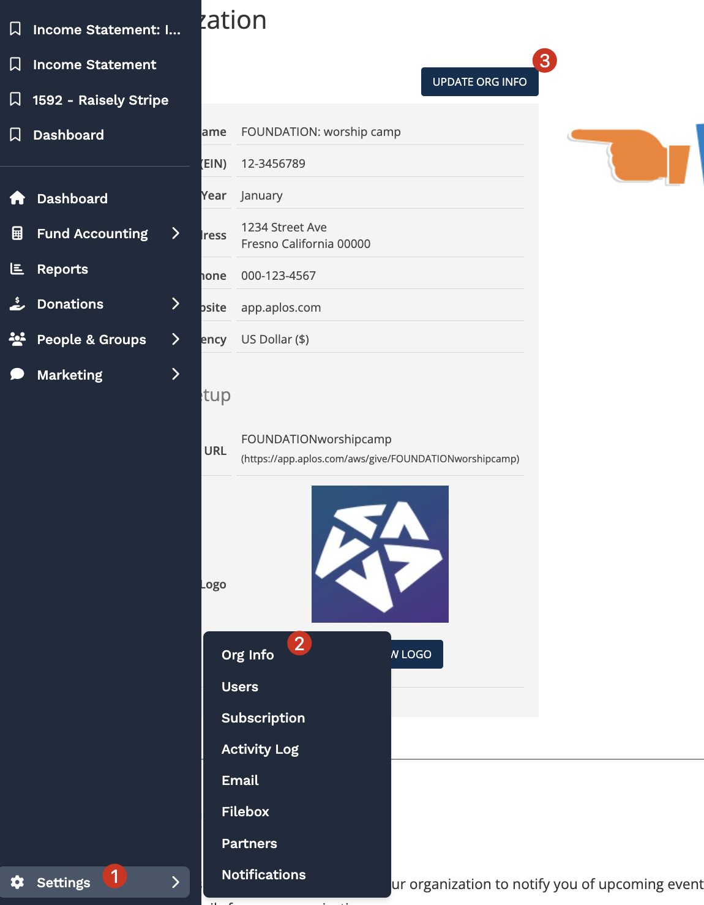This screenshot has width=704, height=905.
Task: Click the Fund Accounting calculator icon
Action: tap(17, 233)
